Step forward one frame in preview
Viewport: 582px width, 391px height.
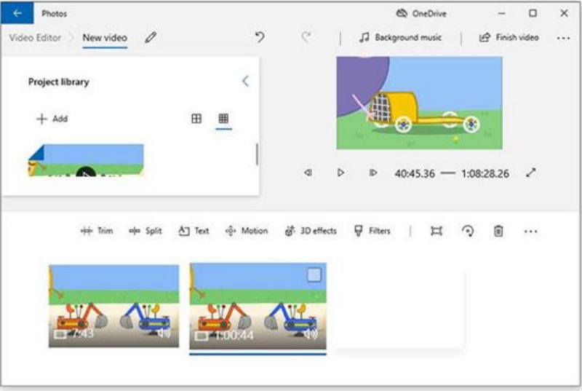pos(373,173)
